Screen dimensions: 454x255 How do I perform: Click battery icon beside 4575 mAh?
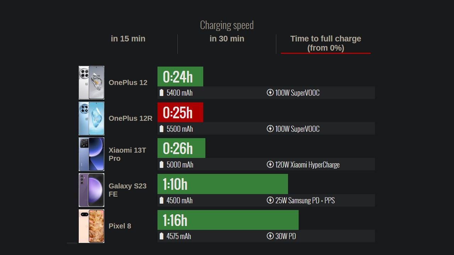(x=162, y=236)
